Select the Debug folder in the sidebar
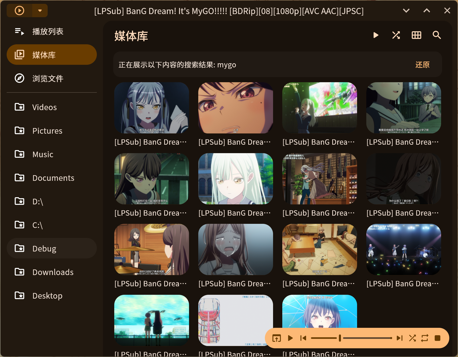 tap(52, 248)
